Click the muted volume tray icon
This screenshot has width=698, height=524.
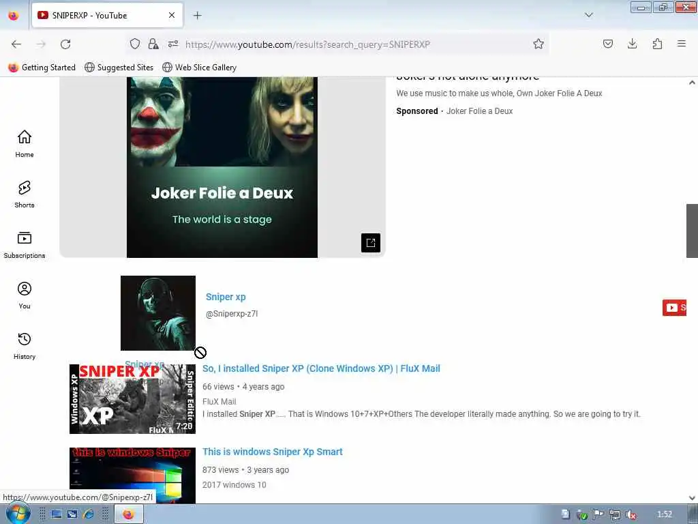pos(631,514)
